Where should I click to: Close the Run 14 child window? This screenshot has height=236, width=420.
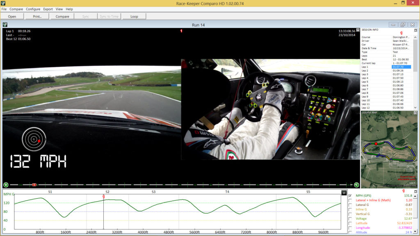tap(413, 25)
